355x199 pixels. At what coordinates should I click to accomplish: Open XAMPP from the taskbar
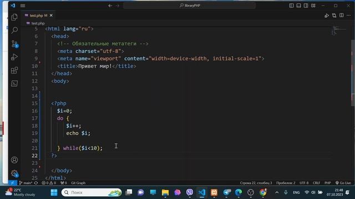[x=214, y=192]
